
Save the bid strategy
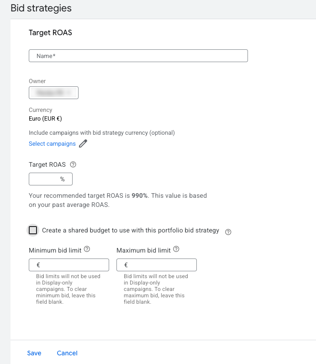click(x=34, y=353)
